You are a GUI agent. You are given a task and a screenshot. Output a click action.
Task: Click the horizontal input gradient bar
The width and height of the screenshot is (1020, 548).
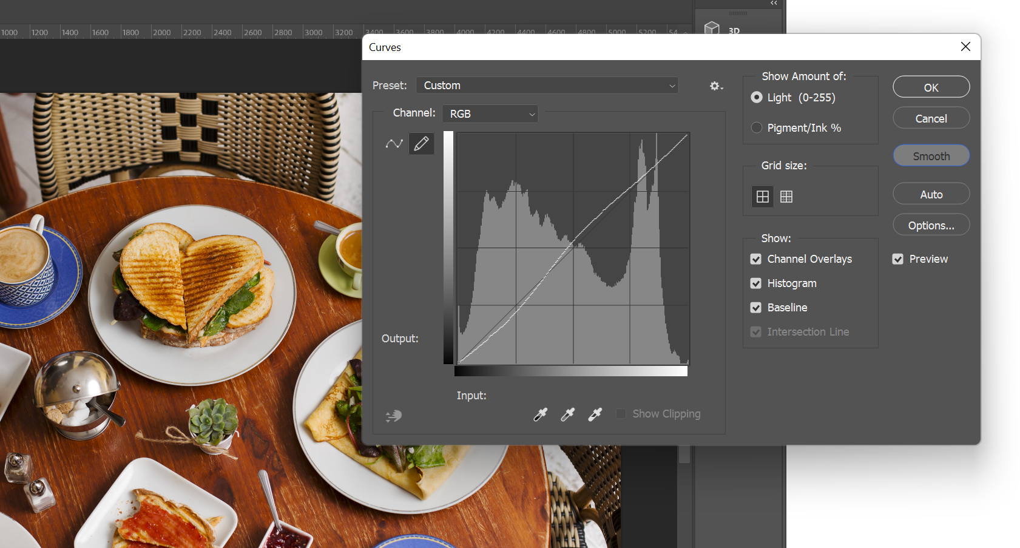point(571,371)
